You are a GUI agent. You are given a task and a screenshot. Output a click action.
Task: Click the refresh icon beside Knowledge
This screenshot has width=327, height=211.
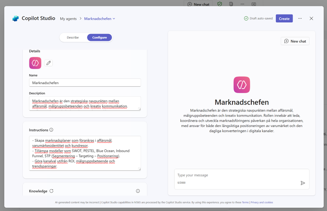[51, 191]
